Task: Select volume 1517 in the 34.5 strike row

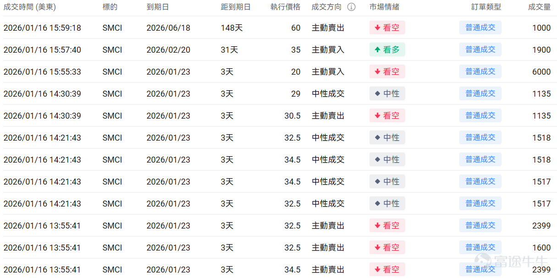Action: 541,182
